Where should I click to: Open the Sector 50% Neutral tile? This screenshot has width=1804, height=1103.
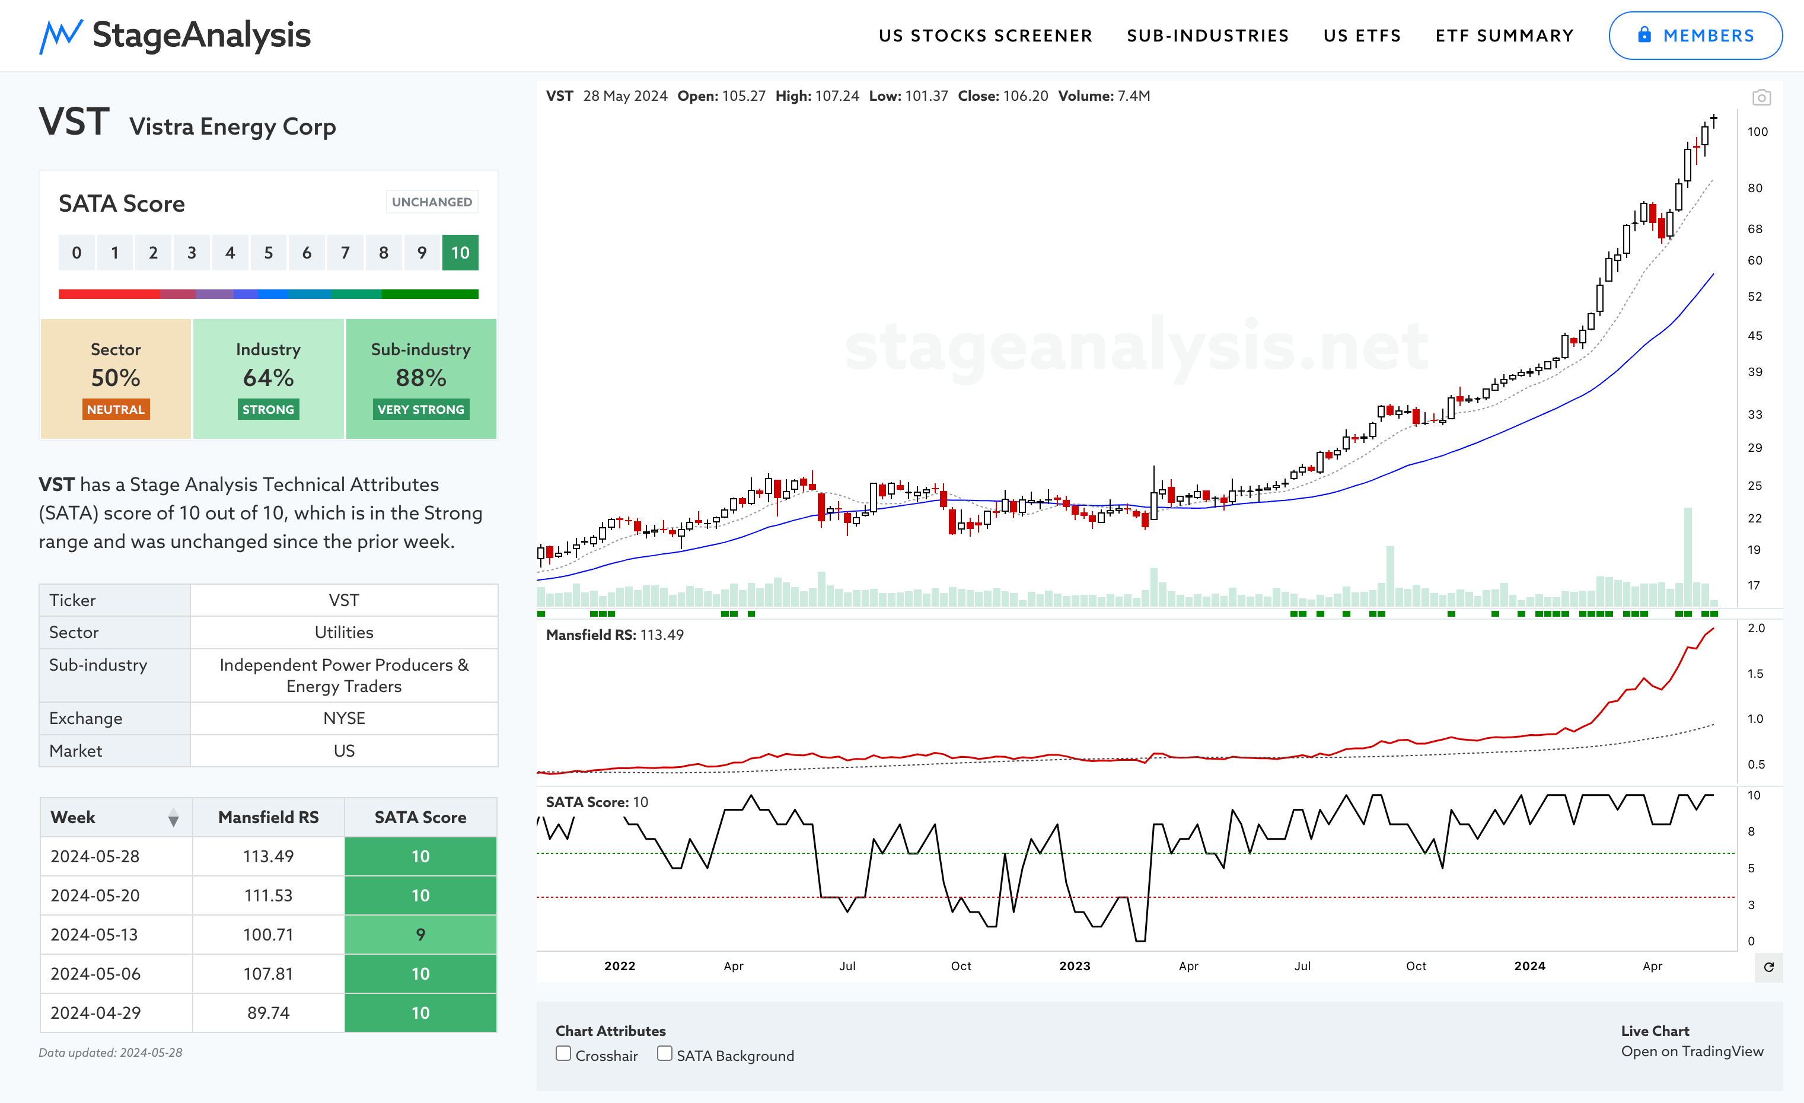click(x=116, y=379)
